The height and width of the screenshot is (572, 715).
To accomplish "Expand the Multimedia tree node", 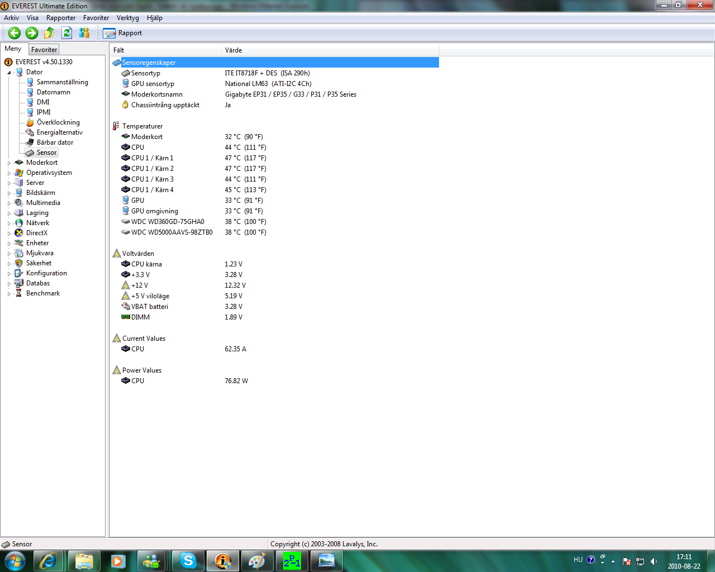I will (9, 203).
